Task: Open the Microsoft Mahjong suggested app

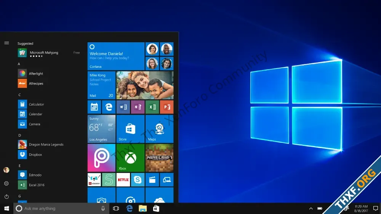Action: point(49,53)
